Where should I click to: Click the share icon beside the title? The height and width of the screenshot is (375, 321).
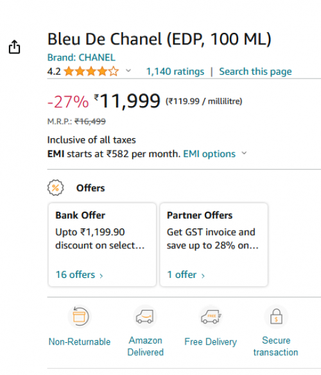14,47
